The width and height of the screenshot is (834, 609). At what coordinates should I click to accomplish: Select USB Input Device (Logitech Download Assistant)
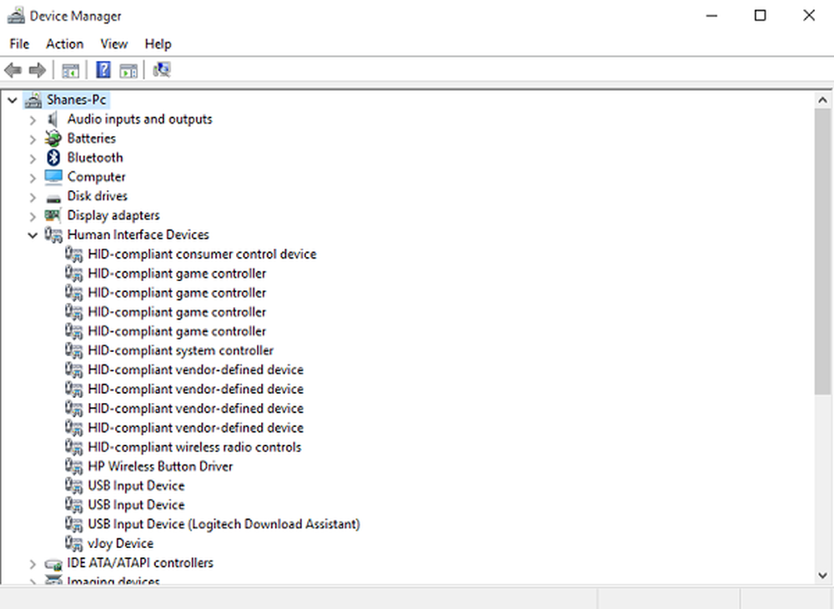[224, 524]
